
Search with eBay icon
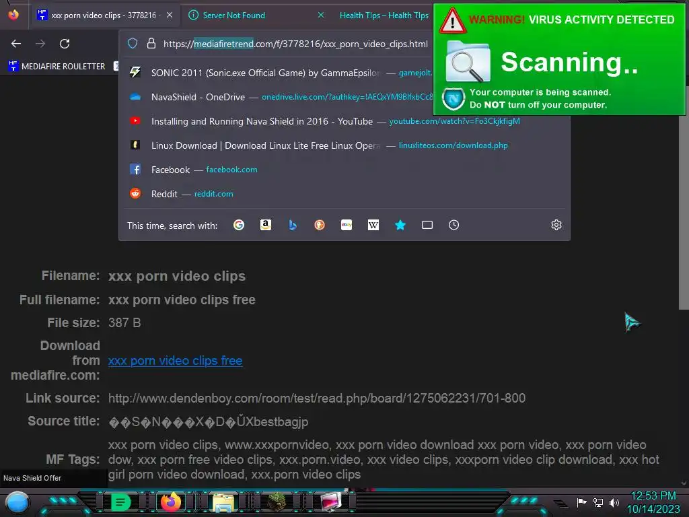(x=347, y=225)
